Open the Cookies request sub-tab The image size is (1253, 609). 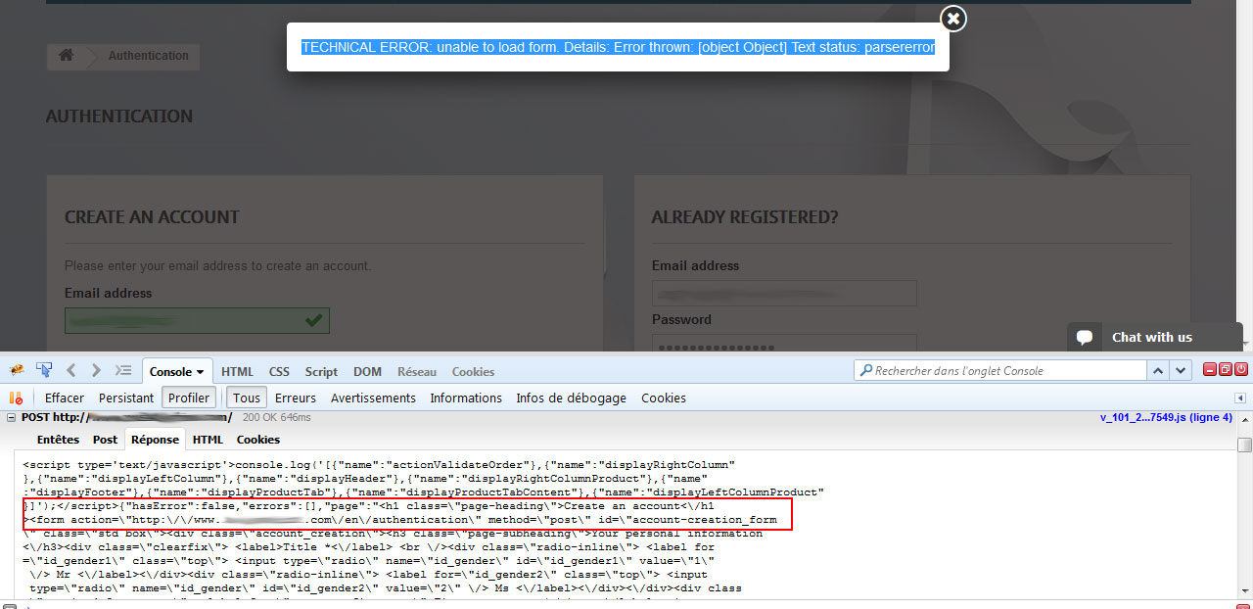point(258,440)
